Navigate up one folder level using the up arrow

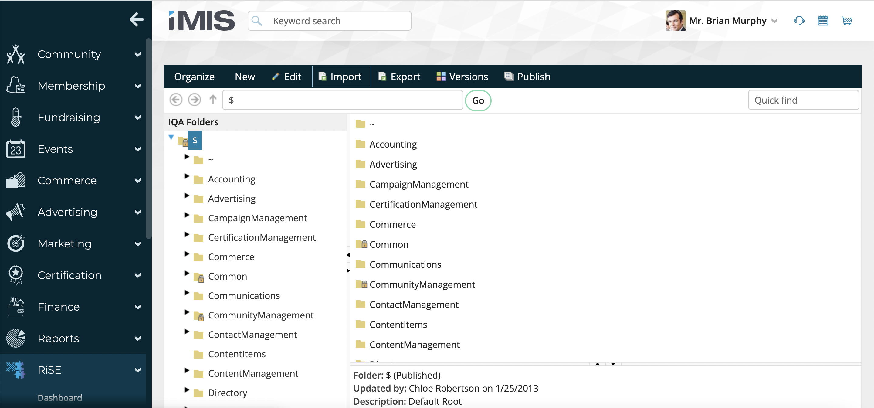(213, 100)
